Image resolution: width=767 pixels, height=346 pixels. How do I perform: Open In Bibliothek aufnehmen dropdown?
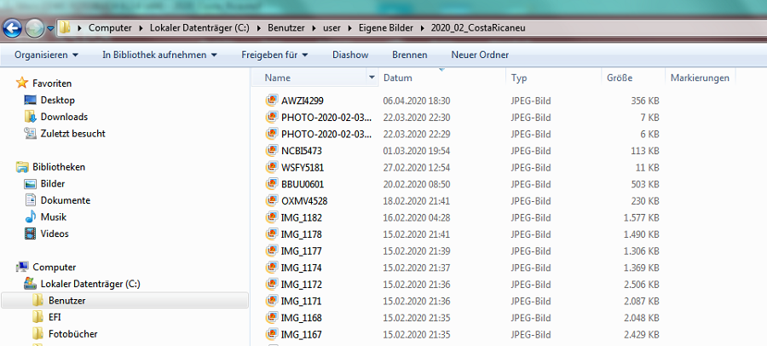click(159, 55)
